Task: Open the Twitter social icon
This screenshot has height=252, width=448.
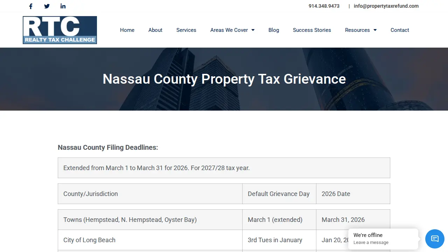Action: pyautogui.click(x=47, y=6)
